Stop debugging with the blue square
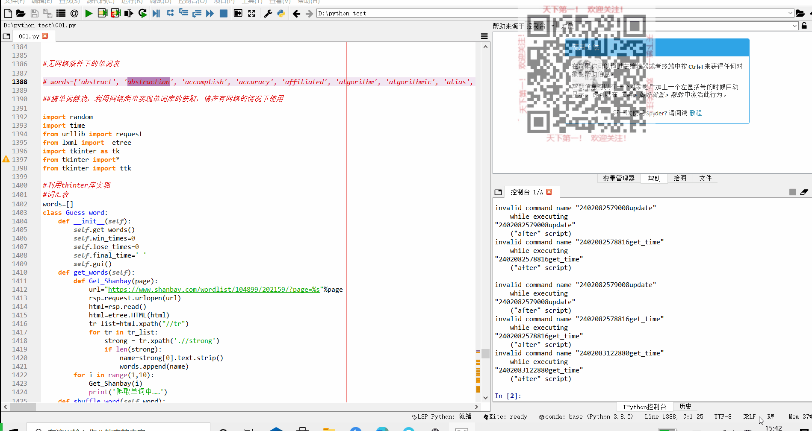The height and width of the screenshot is (431, 812). pos(223,13)
